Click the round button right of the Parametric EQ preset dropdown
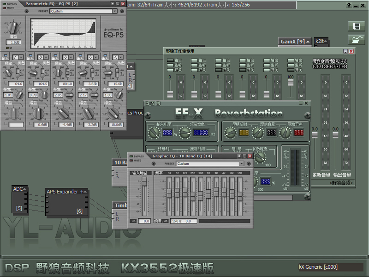This screenshot has width=369, height=277. [122, 11]
